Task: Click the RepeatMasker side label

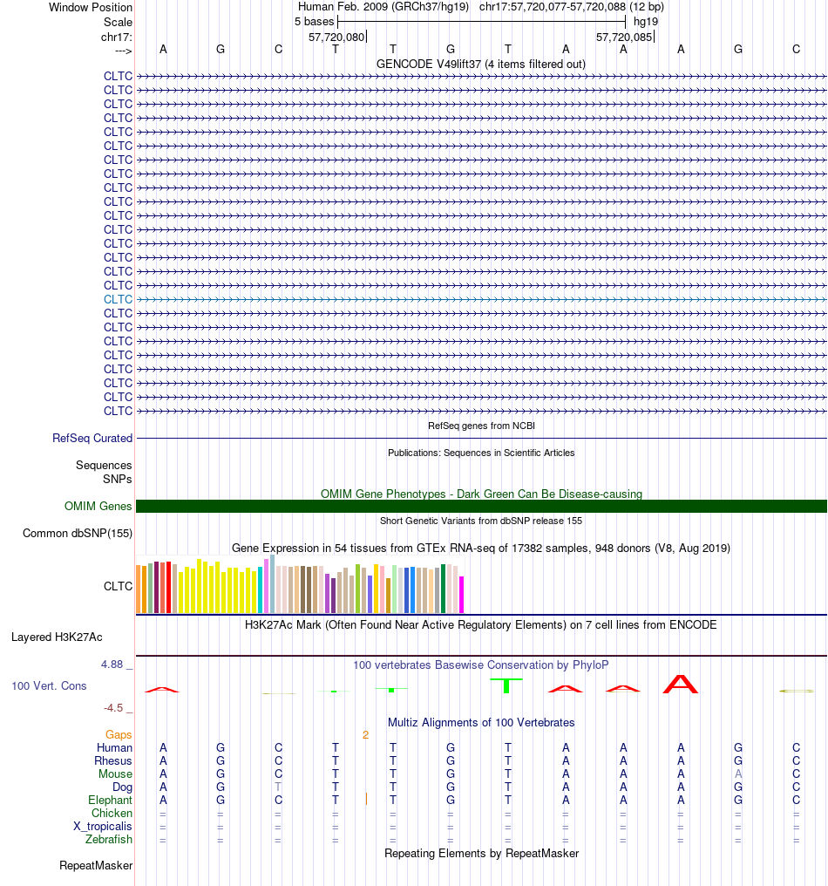Action: [x=96, y=866]
